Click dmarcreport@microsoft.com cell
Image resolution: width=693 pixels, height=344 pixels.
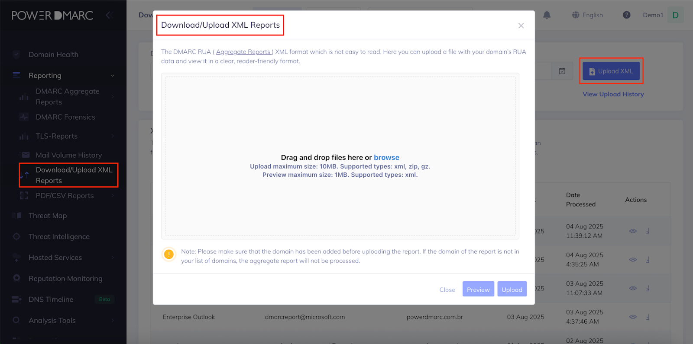coord(305,317)
